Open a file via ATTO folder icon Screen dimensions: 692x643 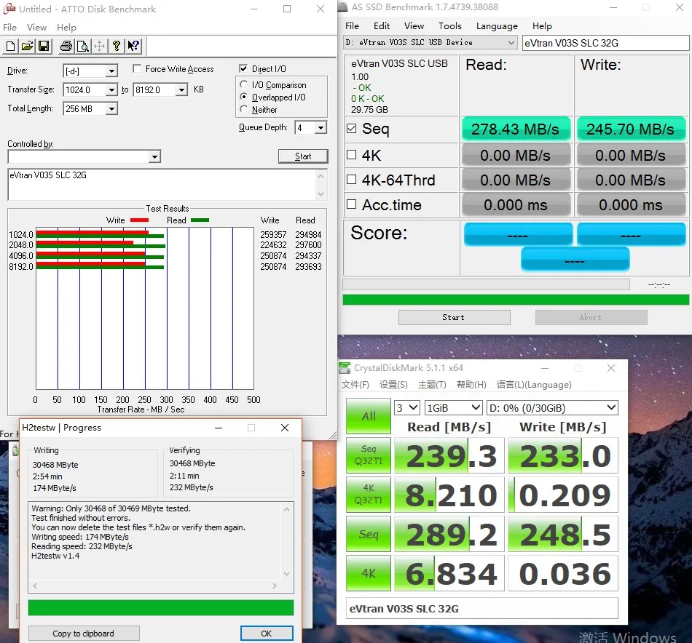pyautogui.click(x=28, y=46)
